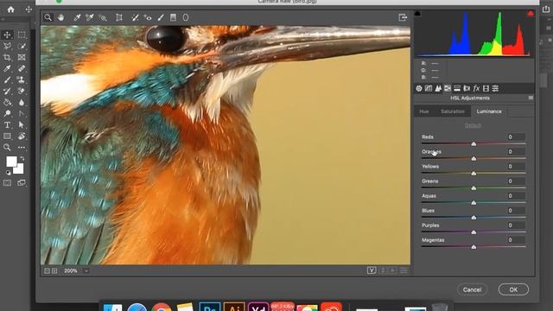Select Photoshop Crop tool

[7, 57]
